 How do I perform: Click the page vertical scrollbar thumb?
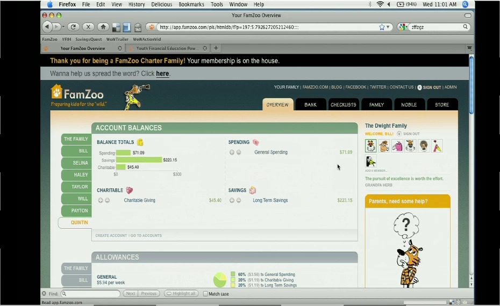click(x=472, y=84)
